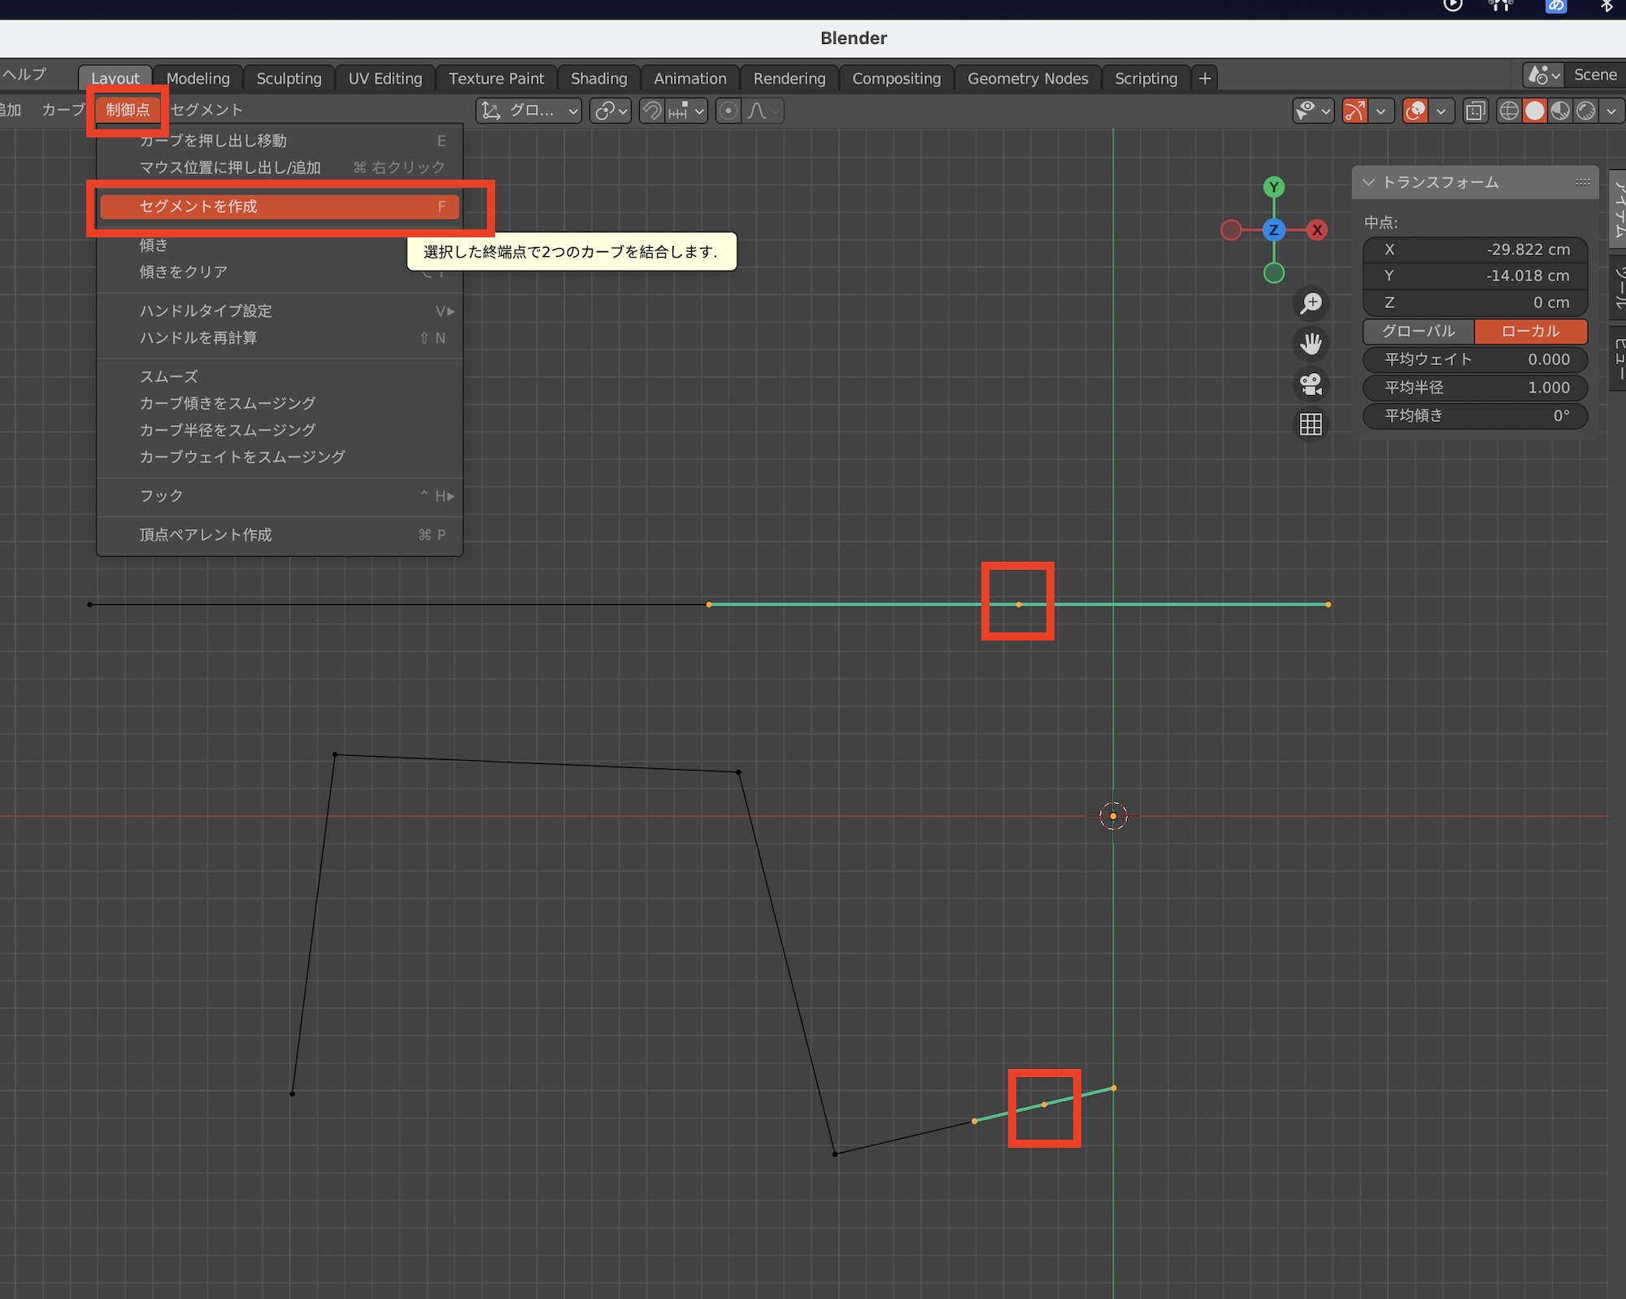This screenshot has height=1299, width=1626.
Task: Click the pan view hand icon
Action: (1311, 343)
